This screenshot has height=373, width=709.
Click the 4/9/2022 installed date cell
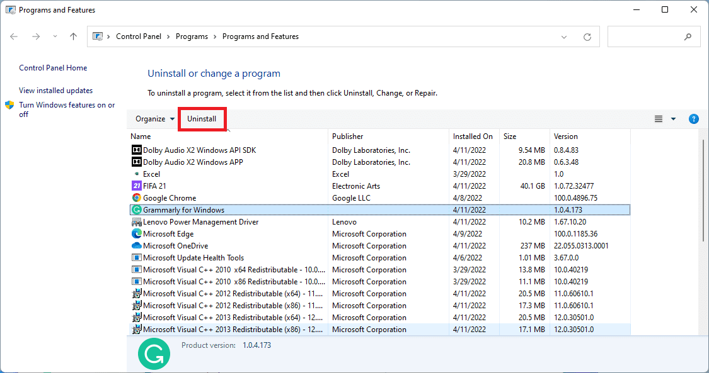[468, 233]
